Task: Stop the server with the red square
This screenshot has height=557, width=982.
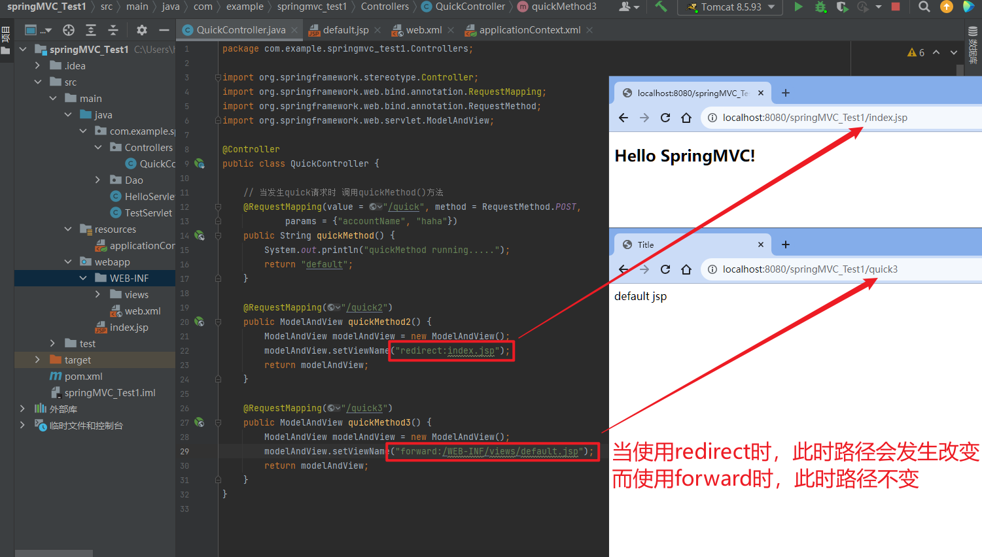Action: pyautogui.click(x=896, y=7)
